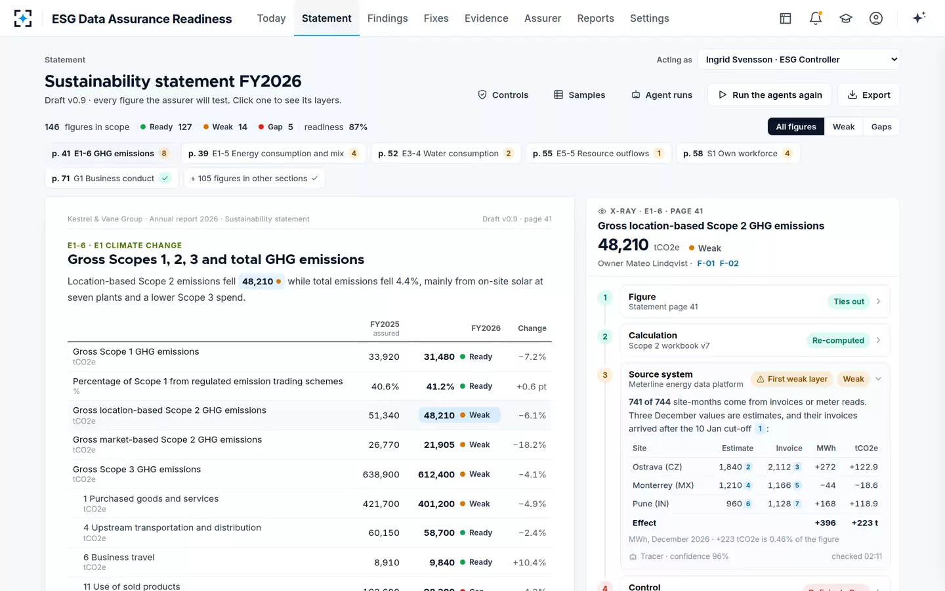Select the p. 52 E3-4 Water consumption chip
Viewport: 945px width, 591px height.
coord(446,154)
